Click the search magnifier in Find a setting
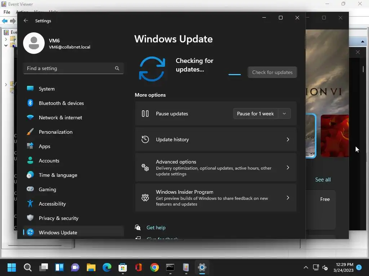 [x=117, y=68]
